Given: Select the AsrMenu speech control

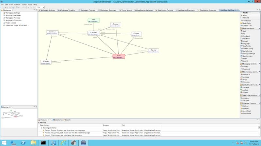Looking at the screenshot, I should pyautogui.click(x=246, y=98).
